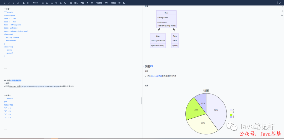Toggle preview with the eye icon
284x139 pixels.
[88, 3]
